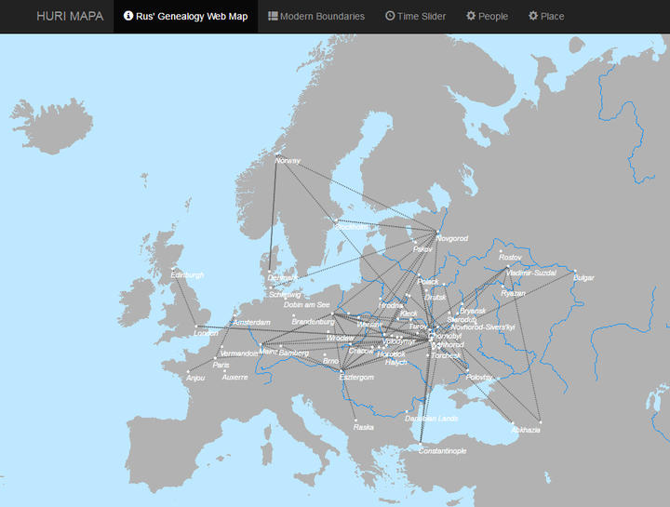Select the Vladimir-Suzdal label
The width and height of the screenshot is (670, 507).
(531, 273)
